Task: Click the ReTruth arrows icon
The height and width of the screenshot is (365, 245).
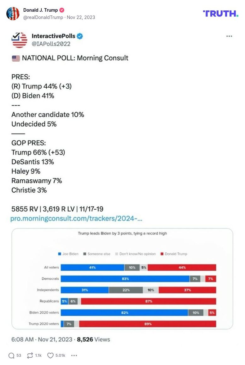Action: (x=30, y=356)
